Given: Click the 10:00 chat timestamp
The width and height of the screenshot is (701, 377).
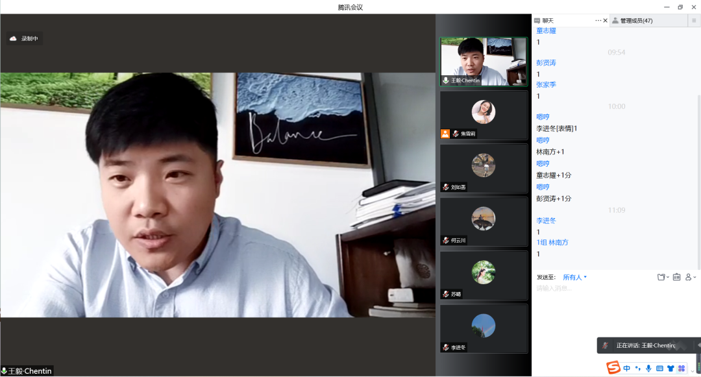Looking at the screenshot, I should pos(616,106).
